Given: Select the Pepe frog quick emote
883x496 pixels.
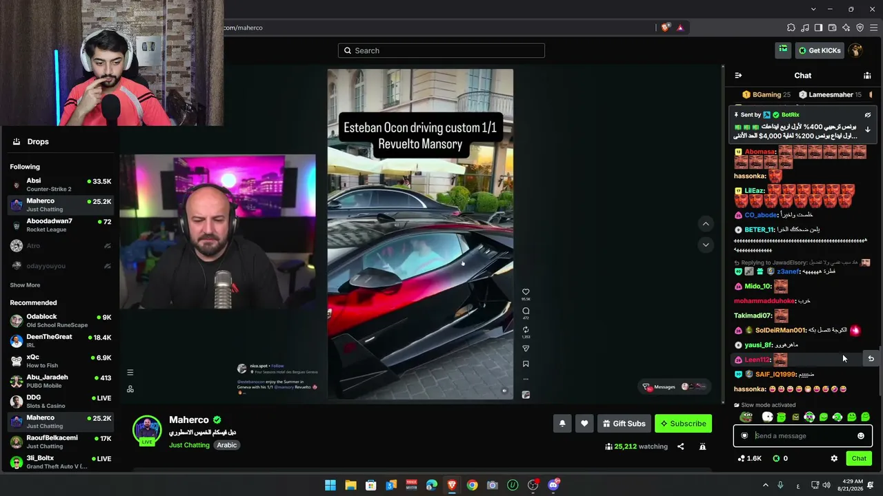Looking at the screenshot, I should [x=746, y=417].
